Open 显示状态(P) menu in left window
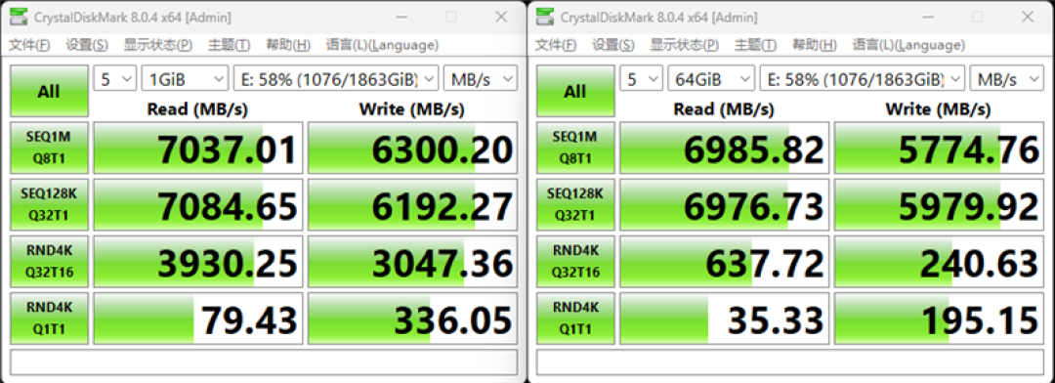The width and height of the screenshot is (1055, 383). click(158, 45)
